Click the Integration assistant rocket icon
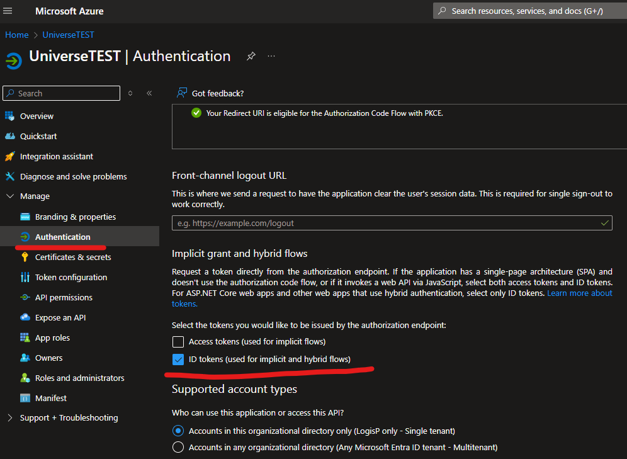The image size is (627, 459). click(x=9, y=156)
